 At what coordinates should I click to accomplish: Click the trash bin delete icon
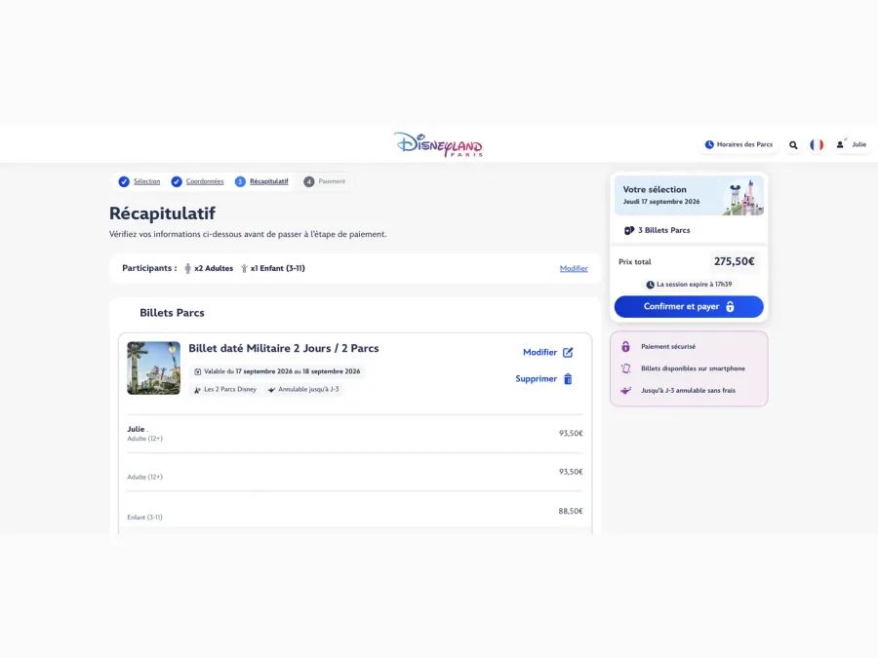click(568, 379)
